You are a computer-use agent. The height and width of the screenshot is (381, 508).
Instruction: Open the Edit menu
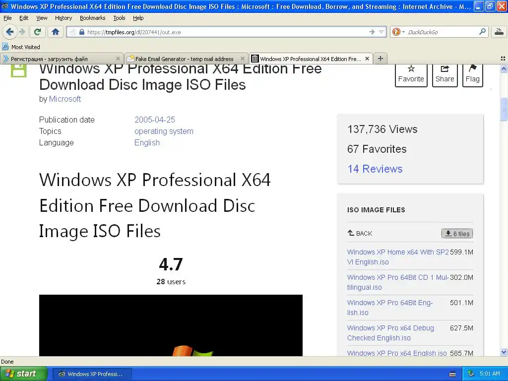[24, 18]
